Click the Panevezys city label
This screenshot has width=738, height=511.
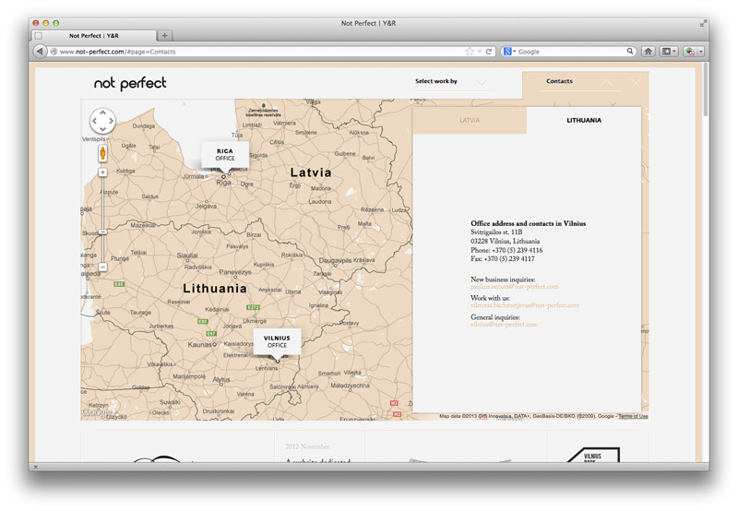235,272
